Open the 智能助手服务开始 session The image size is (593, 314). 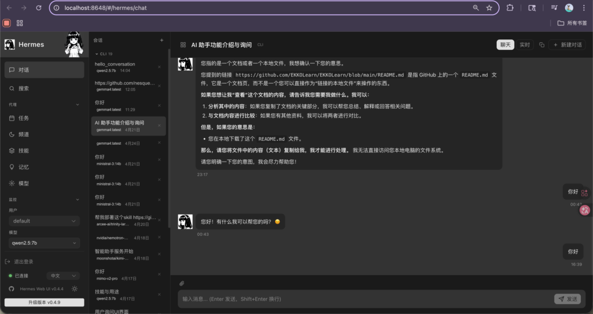128,254
